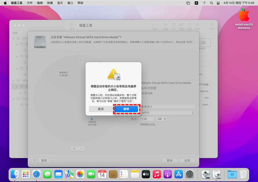The height and width of the screenshot is (182, 258).
Task: Click 继续 in the warning dialog
Action: click(x=126, y=109)
